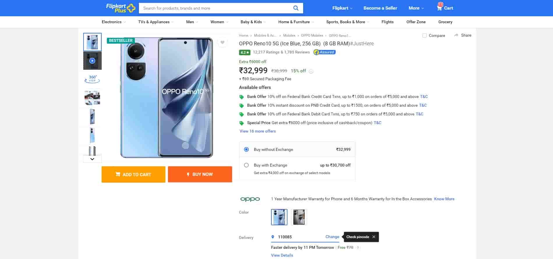The height and width of the screenshot is (259, 553).
Task: Go to Grocery section
Action: click(x=445, y=22)
